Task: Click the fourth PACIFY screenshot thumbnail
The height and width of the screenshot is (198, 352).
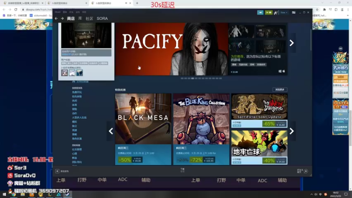Action: [x=271, y=47]
